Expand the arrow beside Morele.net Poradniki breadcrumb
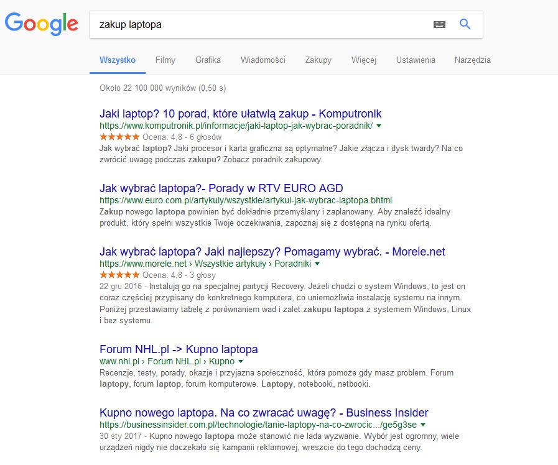 (317, 264)
